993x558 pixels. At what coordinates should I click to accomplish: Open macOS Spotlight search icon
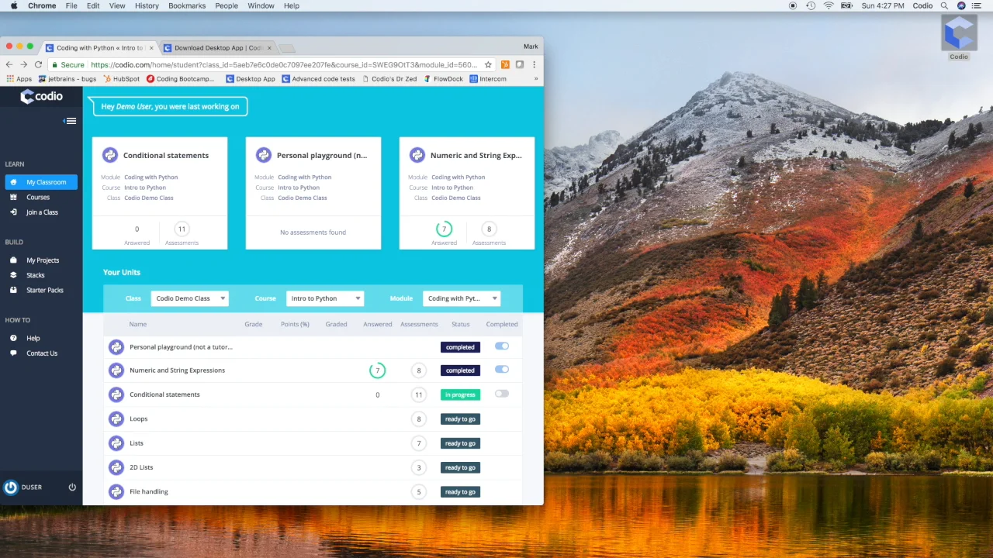pyautogui.click(x=945, y=5)
